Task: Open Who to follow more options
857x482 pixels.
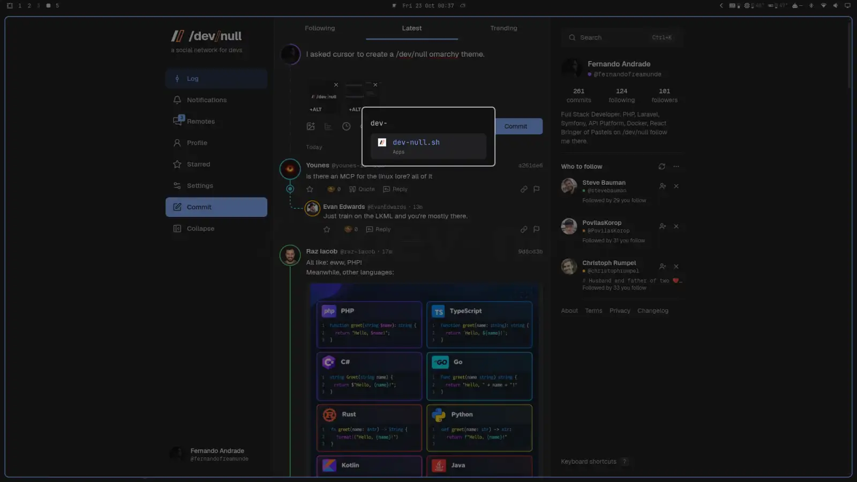Action: click(x=676, y=167)
